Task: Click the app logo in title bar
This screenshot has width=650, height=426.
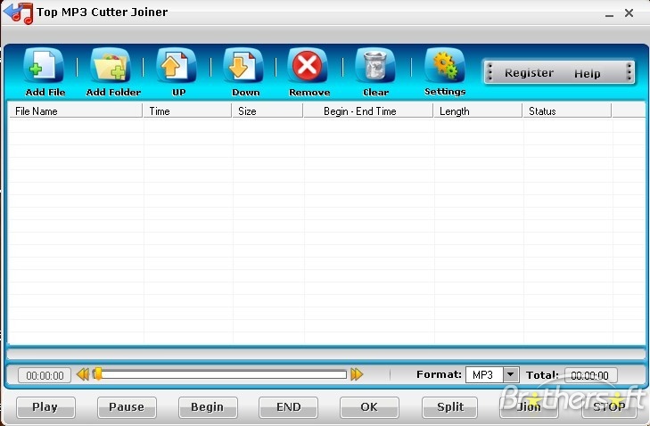Action: coord(18,13)
